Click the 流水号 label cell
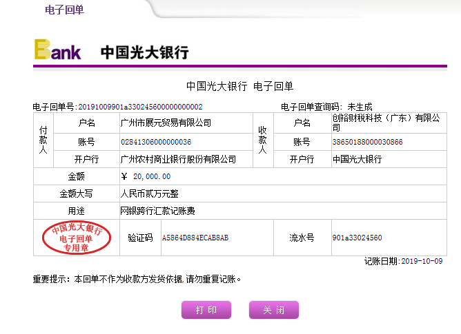 point(302,238)
